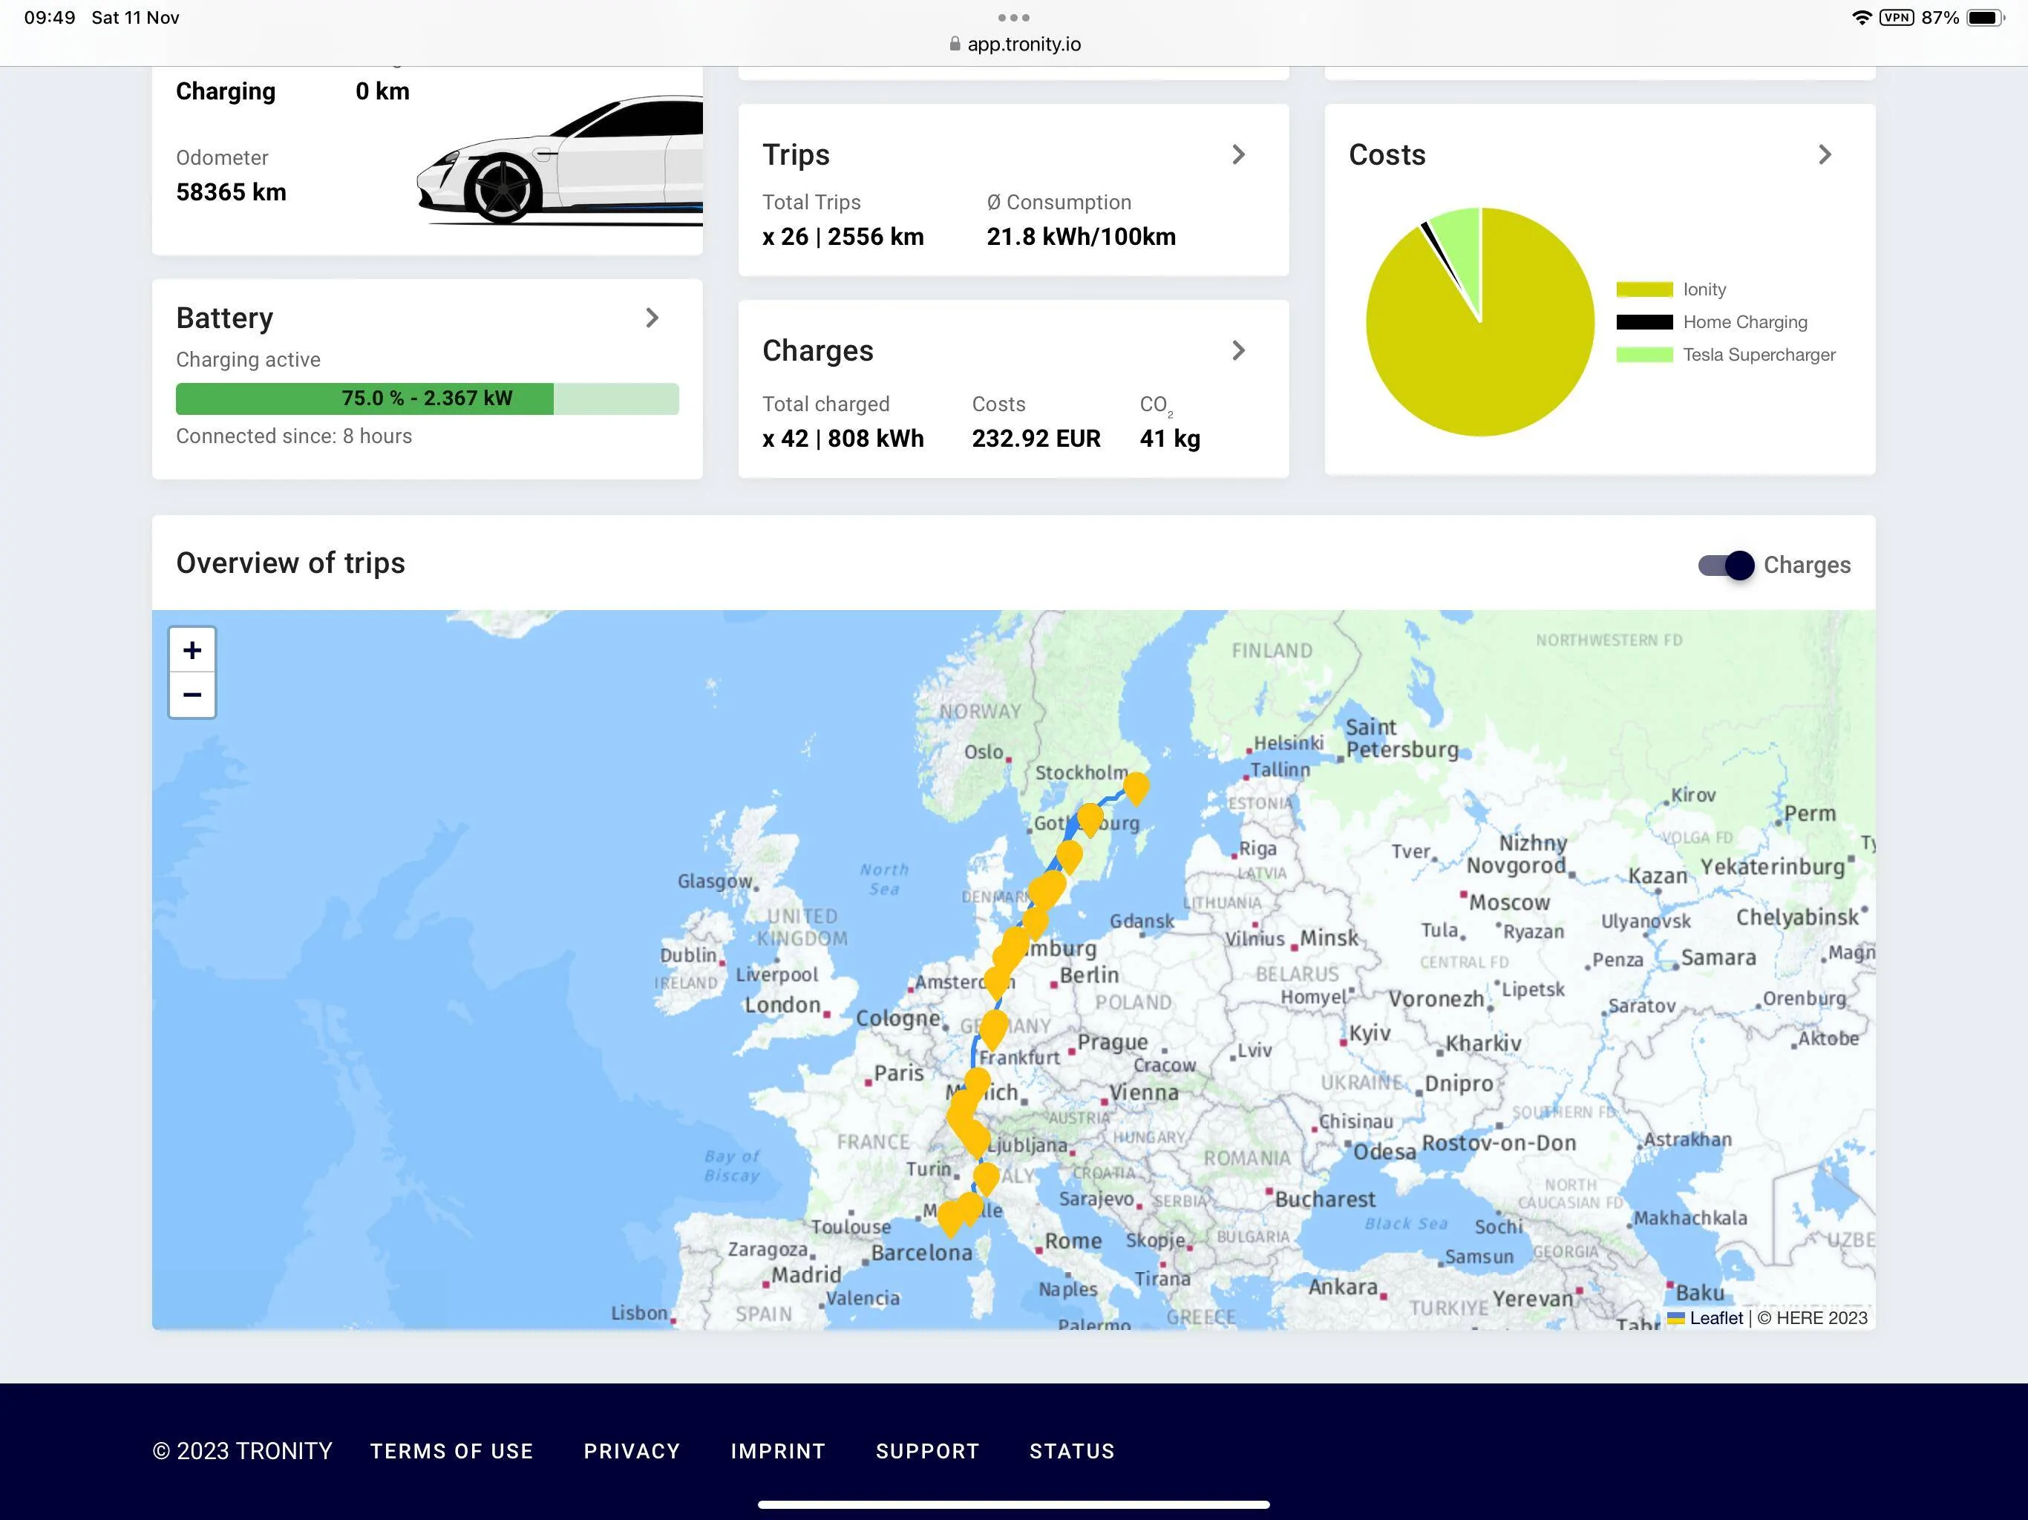Zoom out on the trips map

point(192,695)
